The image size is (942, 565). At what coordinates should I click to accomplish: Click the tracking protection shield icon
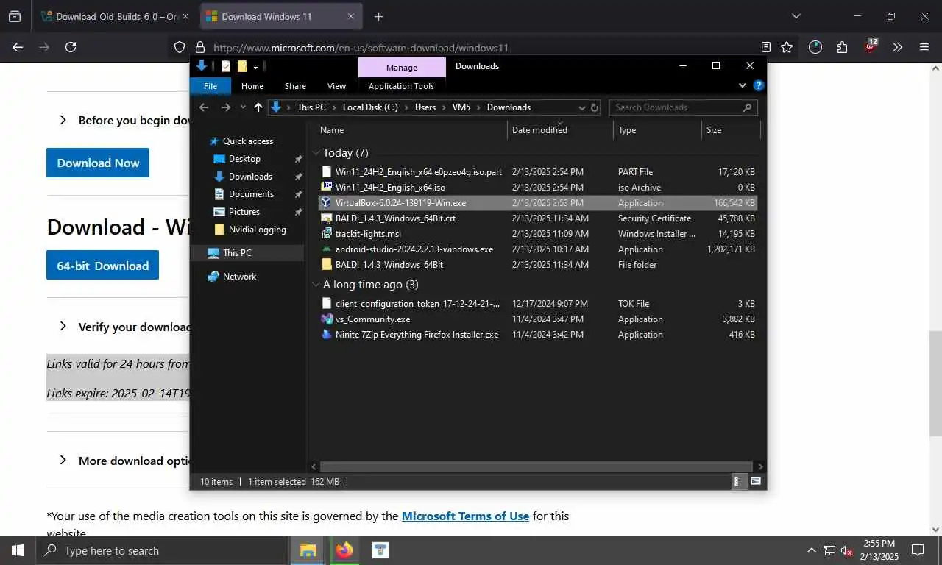pyautogui.click(x=180, y=47)
